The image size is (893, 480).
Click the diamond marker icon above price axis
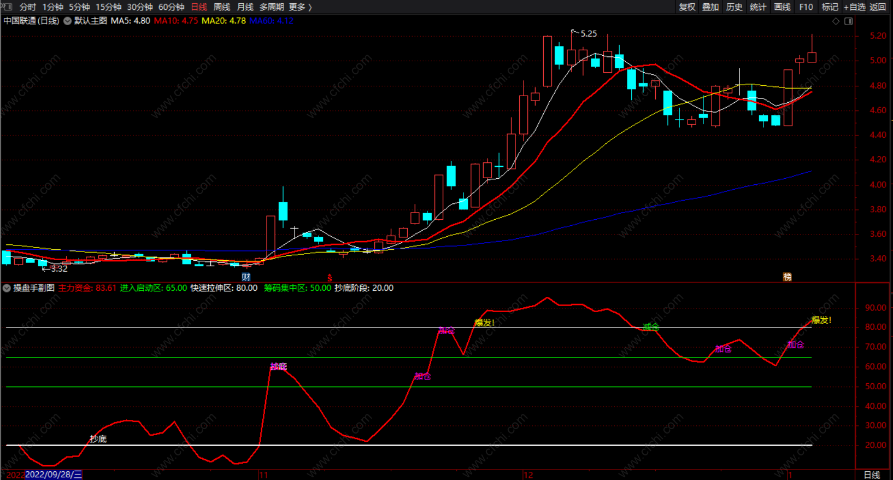tap(836, 21)
